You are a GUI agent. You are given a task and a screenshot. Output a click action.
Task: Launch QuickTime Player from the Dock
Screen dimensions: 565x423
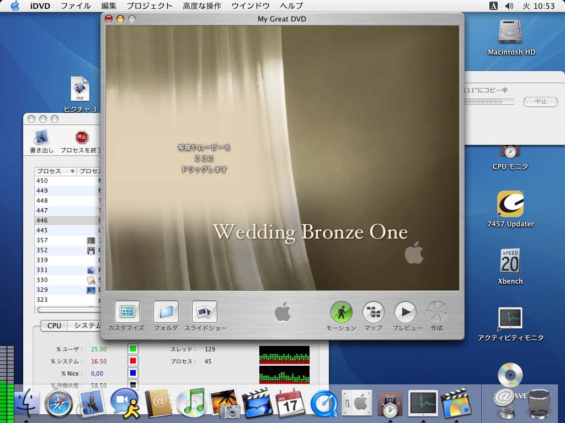(324, 404)
